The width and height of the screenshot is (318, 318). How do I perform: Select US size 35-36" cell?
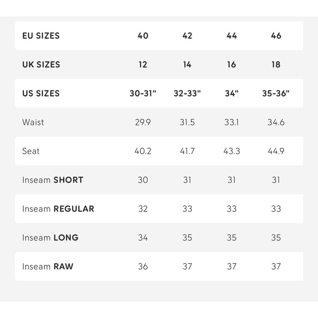coord(276,93)
